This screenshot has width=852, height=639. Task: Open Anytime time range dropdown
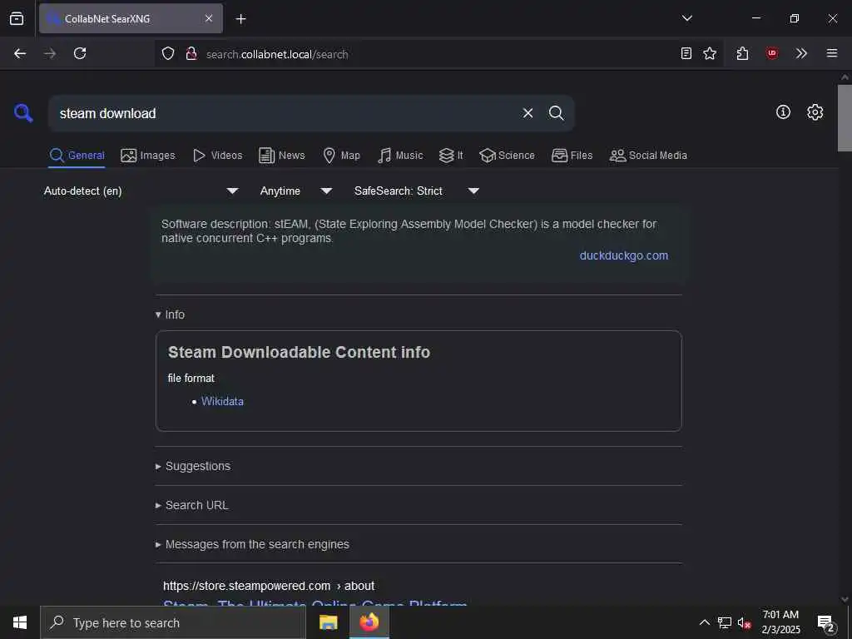tap(296, 191)
